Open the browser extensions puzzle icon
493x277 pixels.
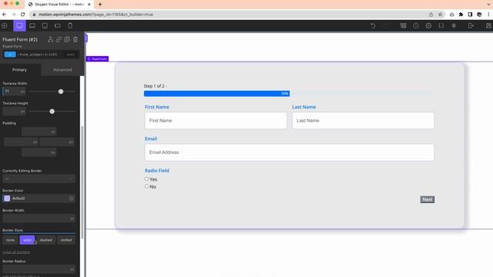click(x=461, y=15)
